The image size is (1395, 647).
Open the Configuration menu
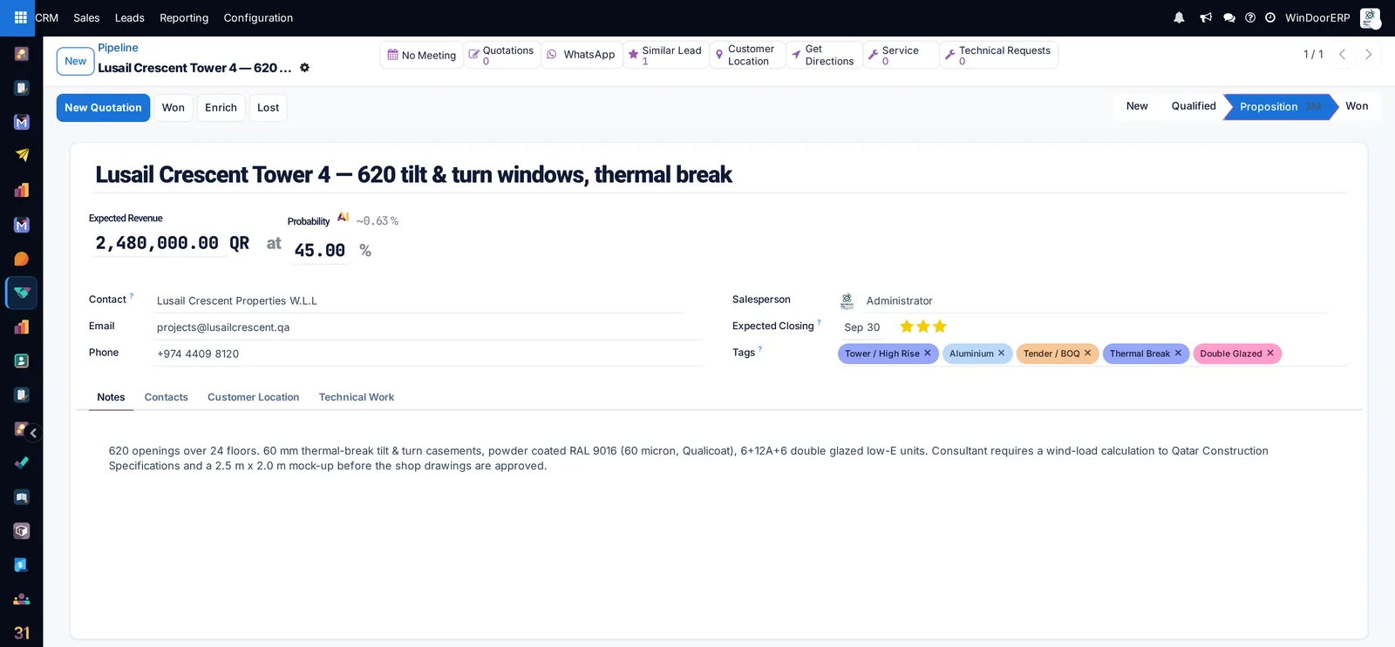coord(258,17)
